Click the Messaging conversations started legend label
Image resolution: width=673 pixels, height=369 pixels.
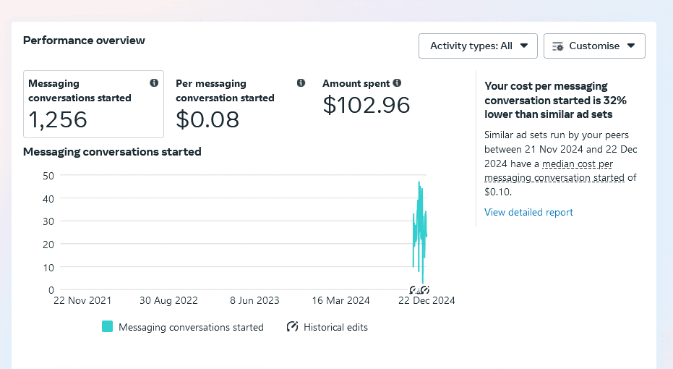(191, 327)
